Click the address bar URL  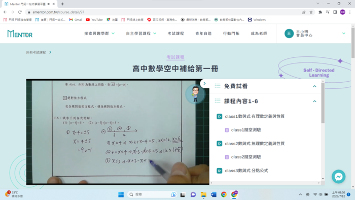pos(58,12)
